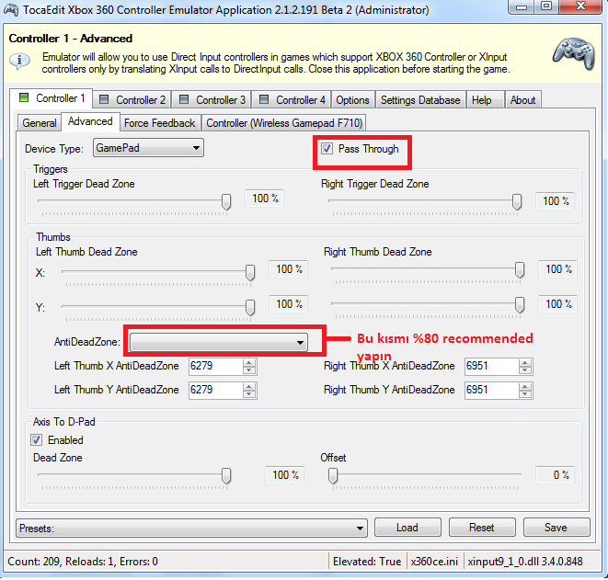Switch to the Force Feedback tab
608x580 pixels.
coord(159,122)
